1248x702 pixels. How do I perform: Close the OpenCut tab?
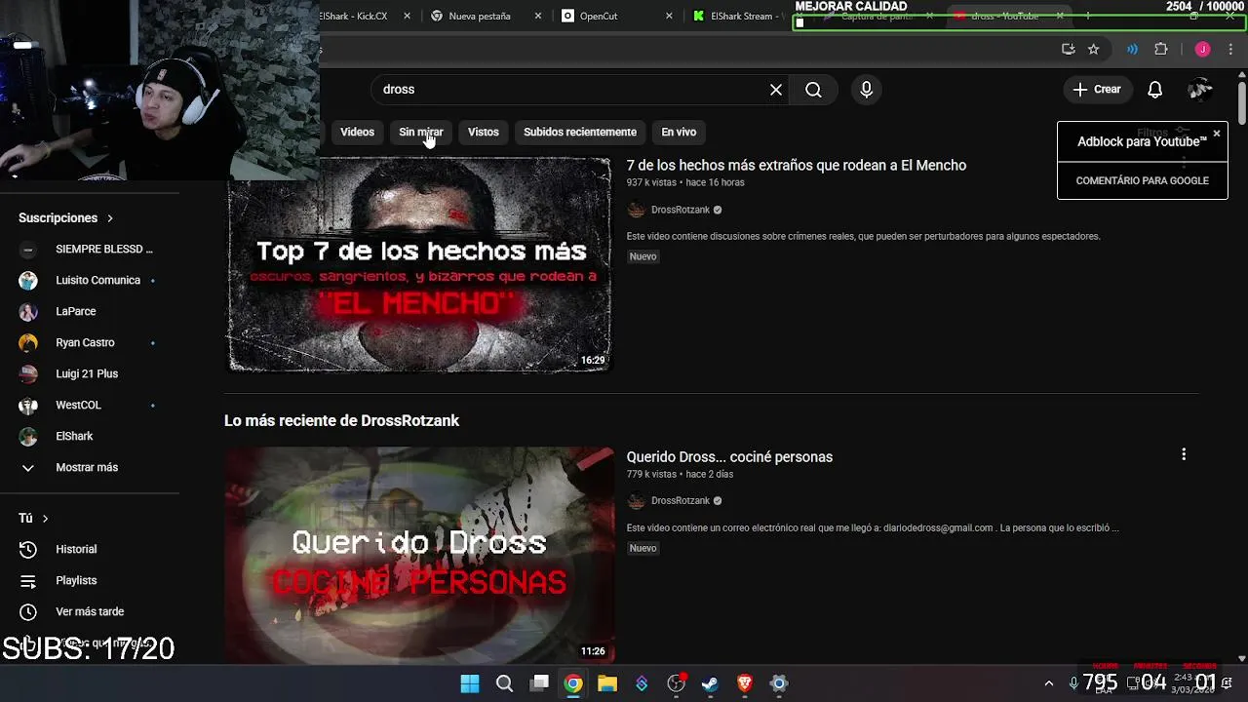tap(669, 17)
